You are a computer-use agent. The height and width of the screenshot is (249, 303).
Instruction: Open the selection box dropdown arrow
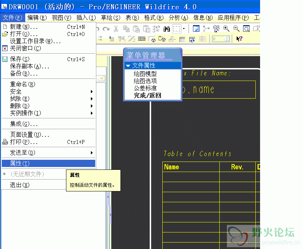pyautogui.click(x=184, y=29)
